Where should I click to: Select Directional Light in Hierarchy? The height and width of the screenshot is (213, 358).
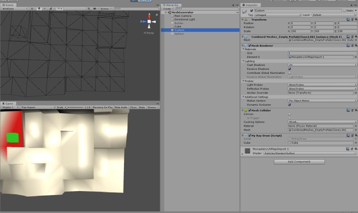(184, 19)
